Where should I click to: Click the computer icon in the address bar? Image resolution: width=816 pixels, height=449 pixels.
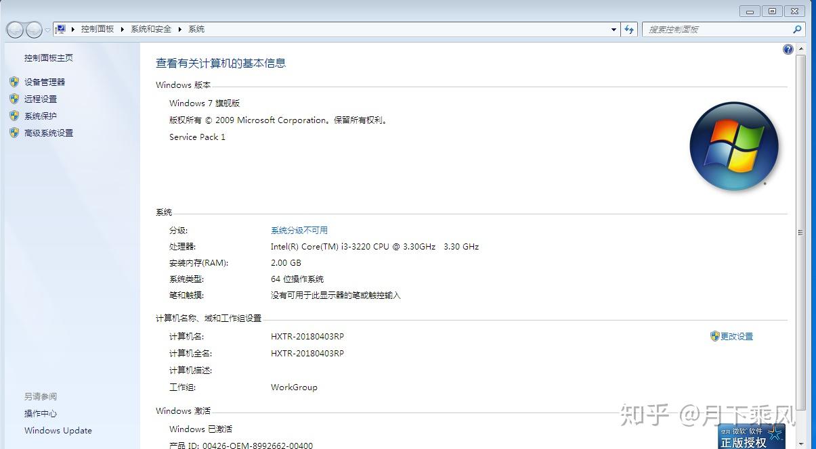[60, 28]
